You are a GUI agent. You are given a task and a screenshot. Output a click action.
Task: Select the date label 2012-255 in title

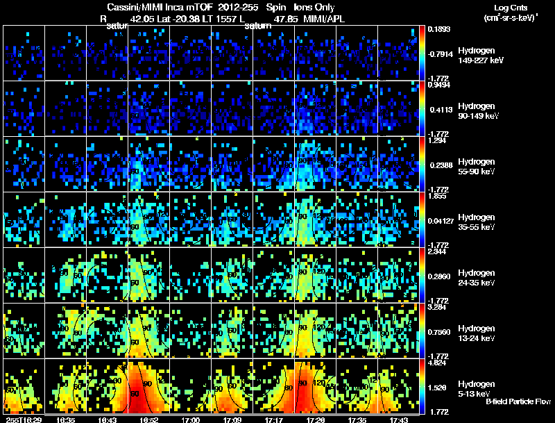[238, 8]
